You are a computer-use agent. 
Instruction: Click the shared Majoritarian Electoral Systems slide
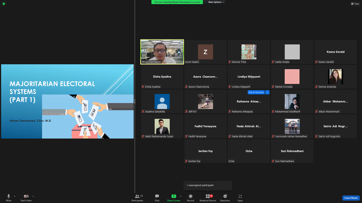[x=67, y=101]
